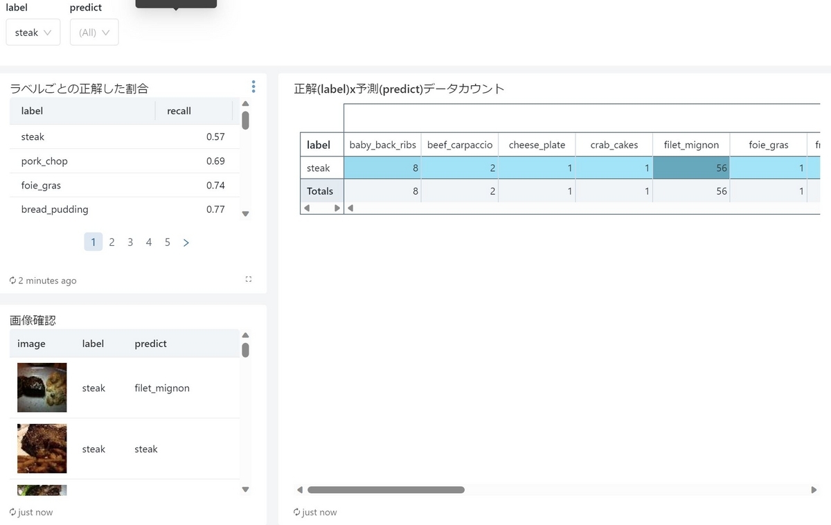Click the cheese_plate column header in pivot

(x=537, y=145)
